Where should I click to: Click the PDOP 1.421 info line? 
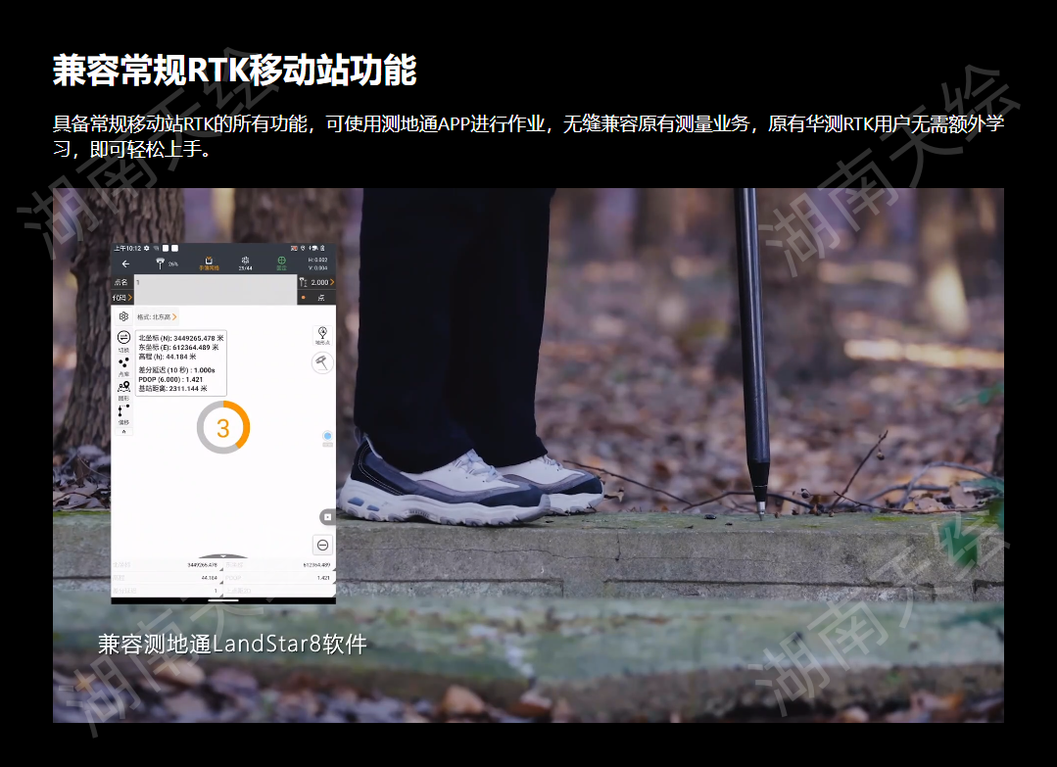tap(170, 379)
